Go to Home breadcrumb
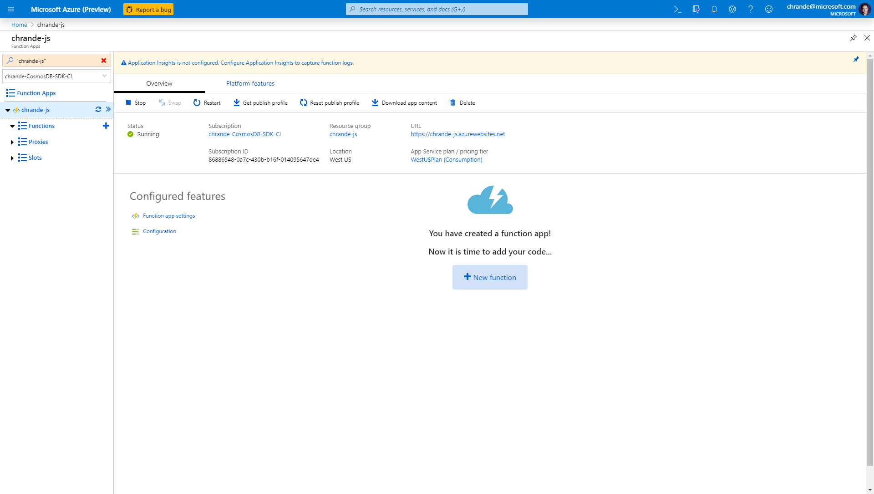This screenshot has height=494, width=874. (19, 25)
